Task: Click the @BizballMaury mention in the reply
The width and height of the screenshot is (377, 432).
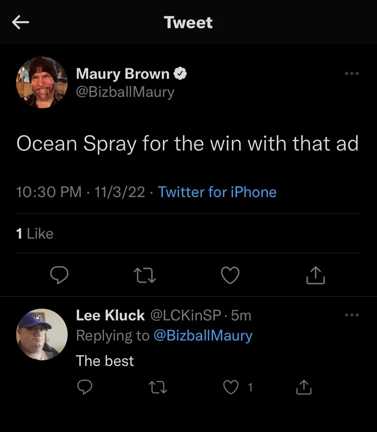Action: point(203,335)
